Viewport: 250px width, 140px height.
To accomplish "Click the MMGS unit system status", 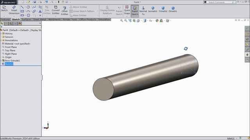I will (231, 138).
